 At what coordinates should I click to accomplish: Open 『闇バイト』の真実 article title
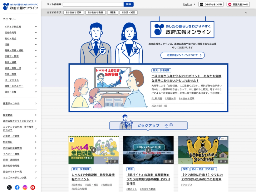pyautogui.click(x=148, y=179)
